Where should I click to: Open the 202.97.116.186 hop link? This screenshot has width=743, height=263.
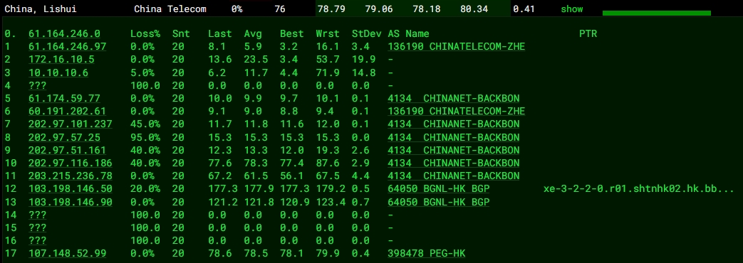[70, 163]
